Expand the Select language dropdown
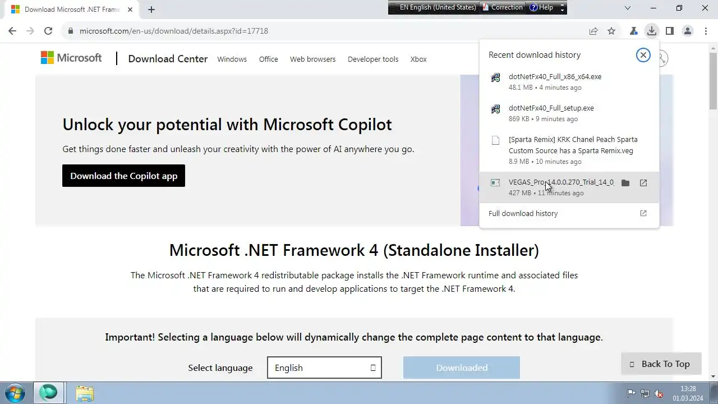718x404 pixels. point(324,368)
